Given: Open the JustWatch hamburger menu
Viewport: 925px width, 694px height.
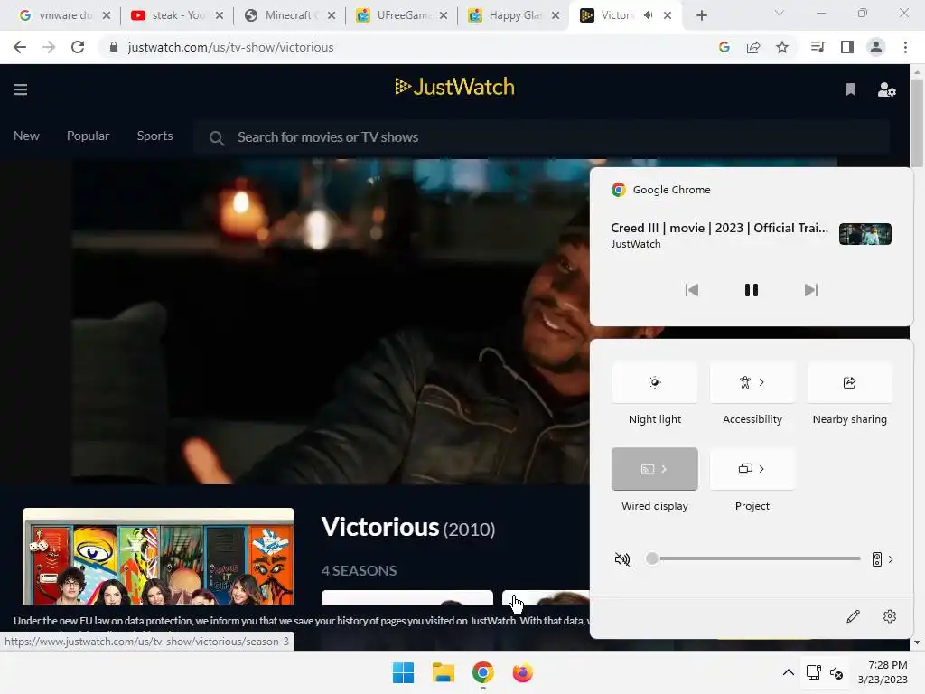Looking at the screenshot, I should (x=21, y=89).
